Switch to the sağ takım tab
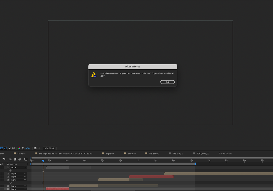273x191 pixels. tap(110, 154)
